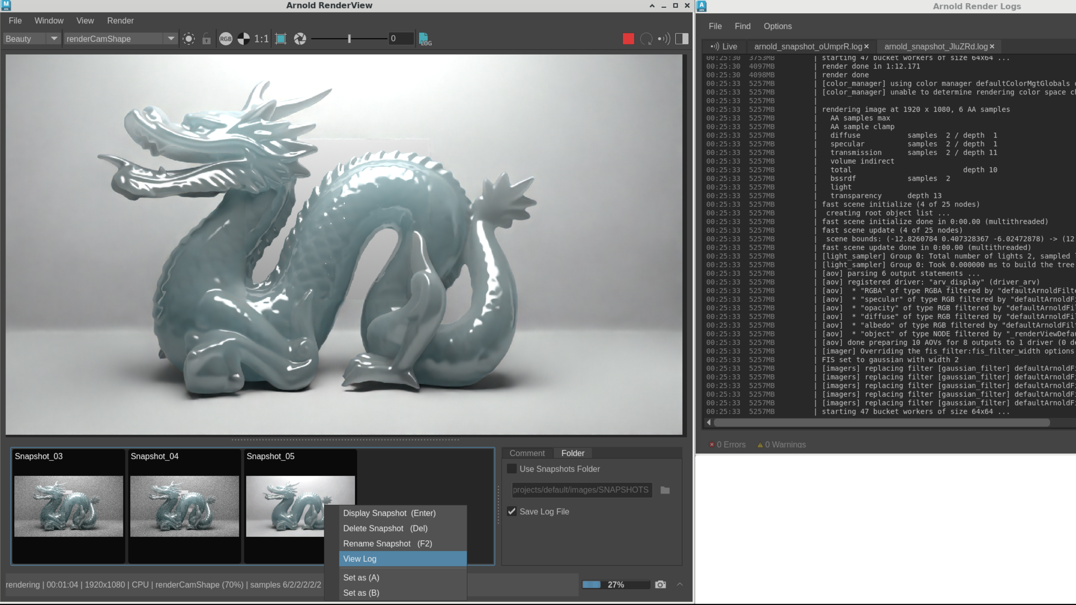Click the 0 Warnings indicator
1076x605 pixels.
(781, 444)
